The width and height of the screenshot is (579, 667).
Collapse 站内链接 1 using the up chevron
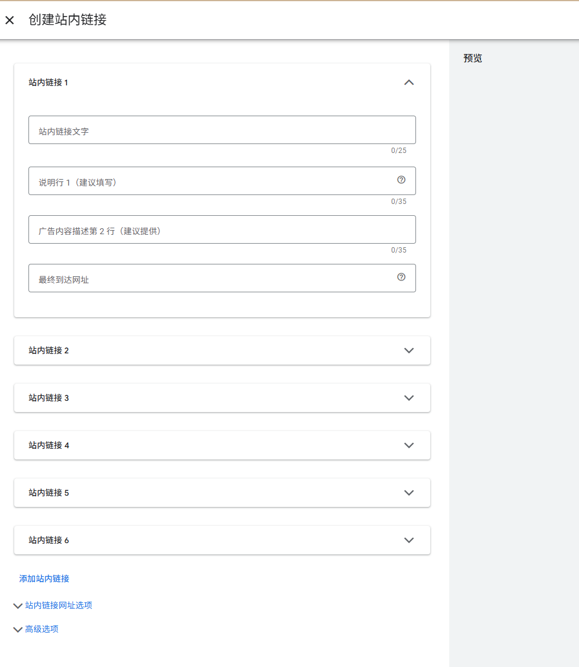(x=408, y=82)
